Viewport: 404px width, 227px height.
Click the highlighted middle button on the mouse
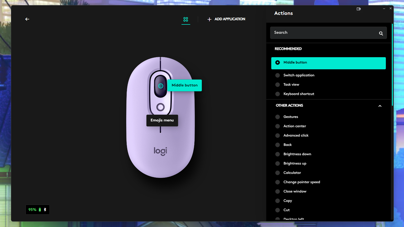point(161,86)
